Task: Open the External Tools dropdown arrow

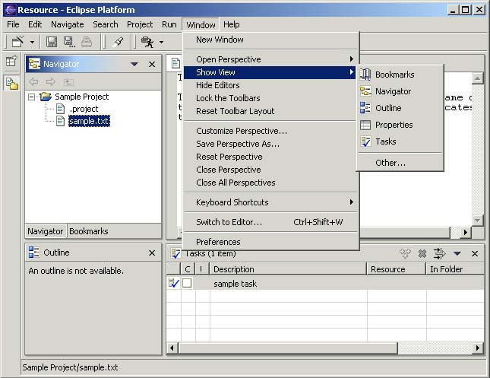Action: tap(161, 42)
